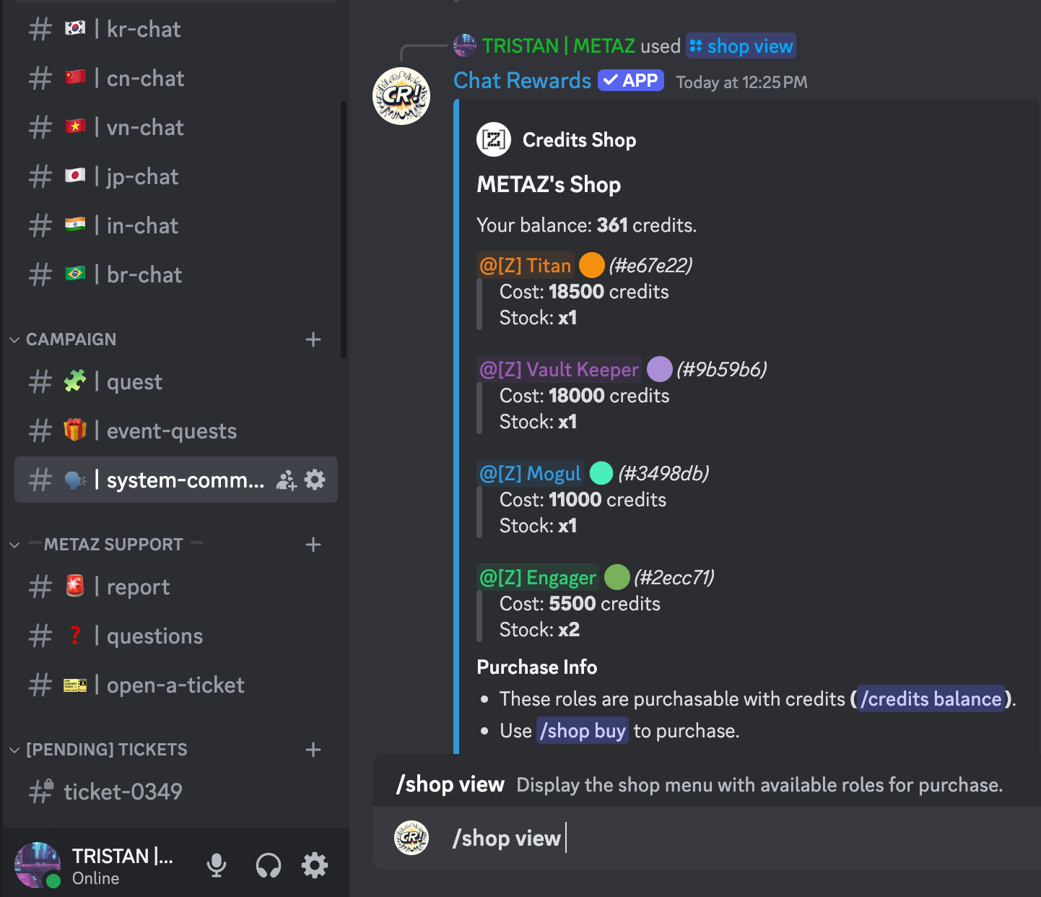
Task: Click the orange Titan role color circle
Action: point(592,265)
